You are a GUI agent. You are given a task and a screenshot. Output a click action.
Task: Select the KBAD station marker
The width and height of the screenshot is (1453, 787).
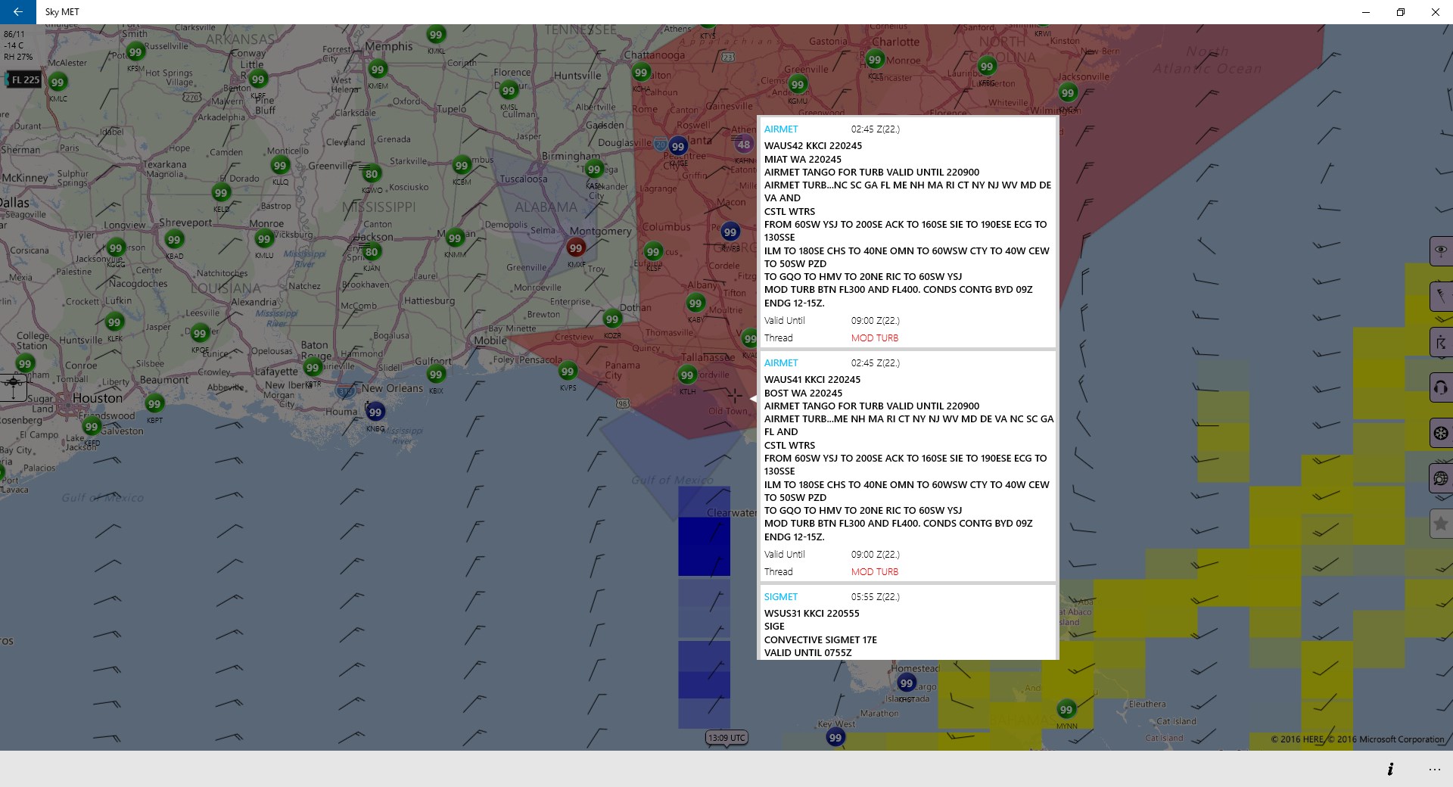click(174, 240)
